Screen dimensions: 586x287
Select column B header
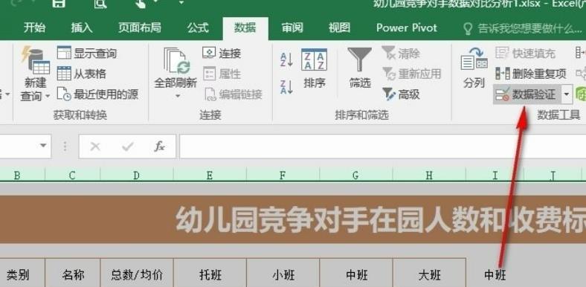[x=22, y=175]
